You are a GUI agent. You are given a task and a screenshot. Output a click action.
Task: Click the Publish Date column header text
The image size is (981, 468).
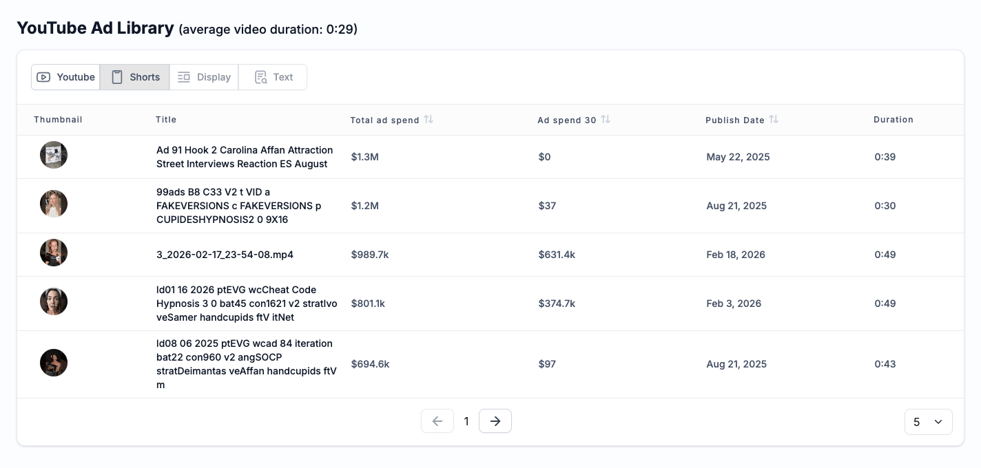734,120
